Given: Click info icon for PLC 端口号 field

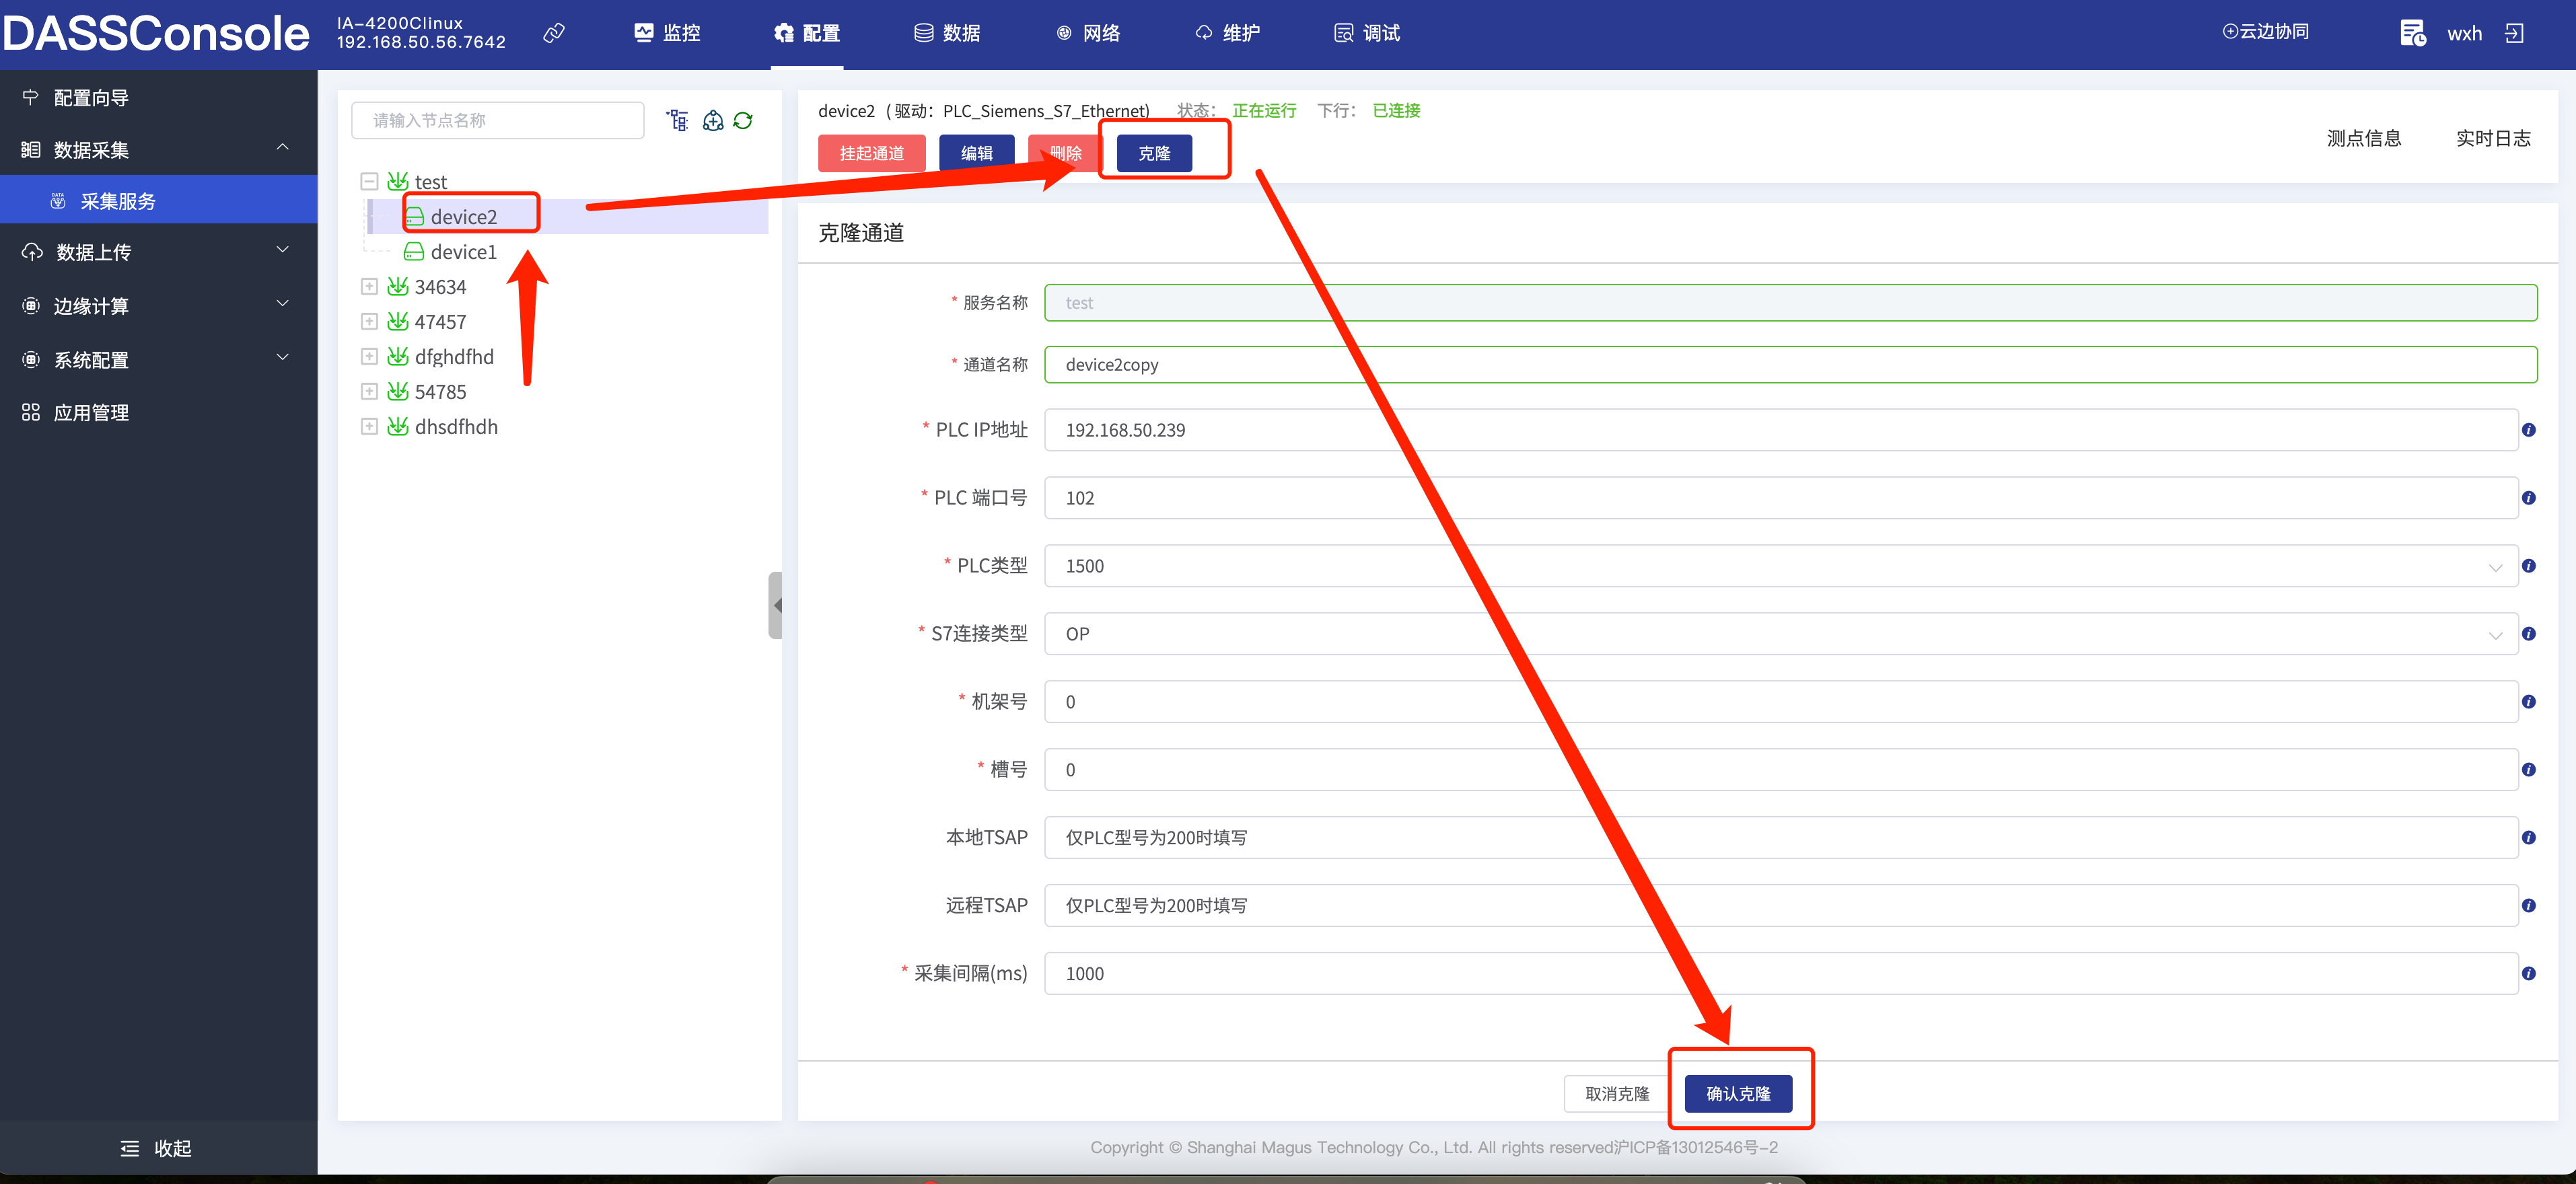Looking at the screenshot, I should point(2528,498).
